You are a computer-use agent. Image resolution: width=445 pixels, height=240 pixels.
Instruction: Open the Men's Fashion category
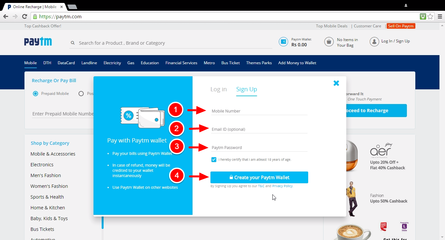tap(46, 175)
